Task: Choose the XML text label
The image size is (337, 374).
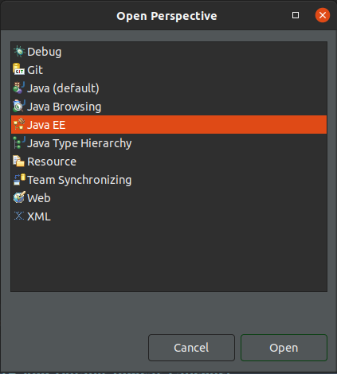Action: pyautogui.click(x=39, y=216)
